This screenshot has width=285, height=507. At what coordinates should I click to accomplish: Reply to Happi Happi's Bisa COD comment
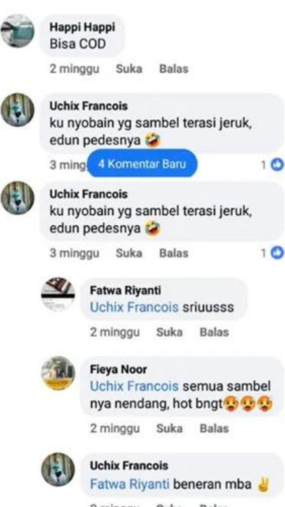173,69
